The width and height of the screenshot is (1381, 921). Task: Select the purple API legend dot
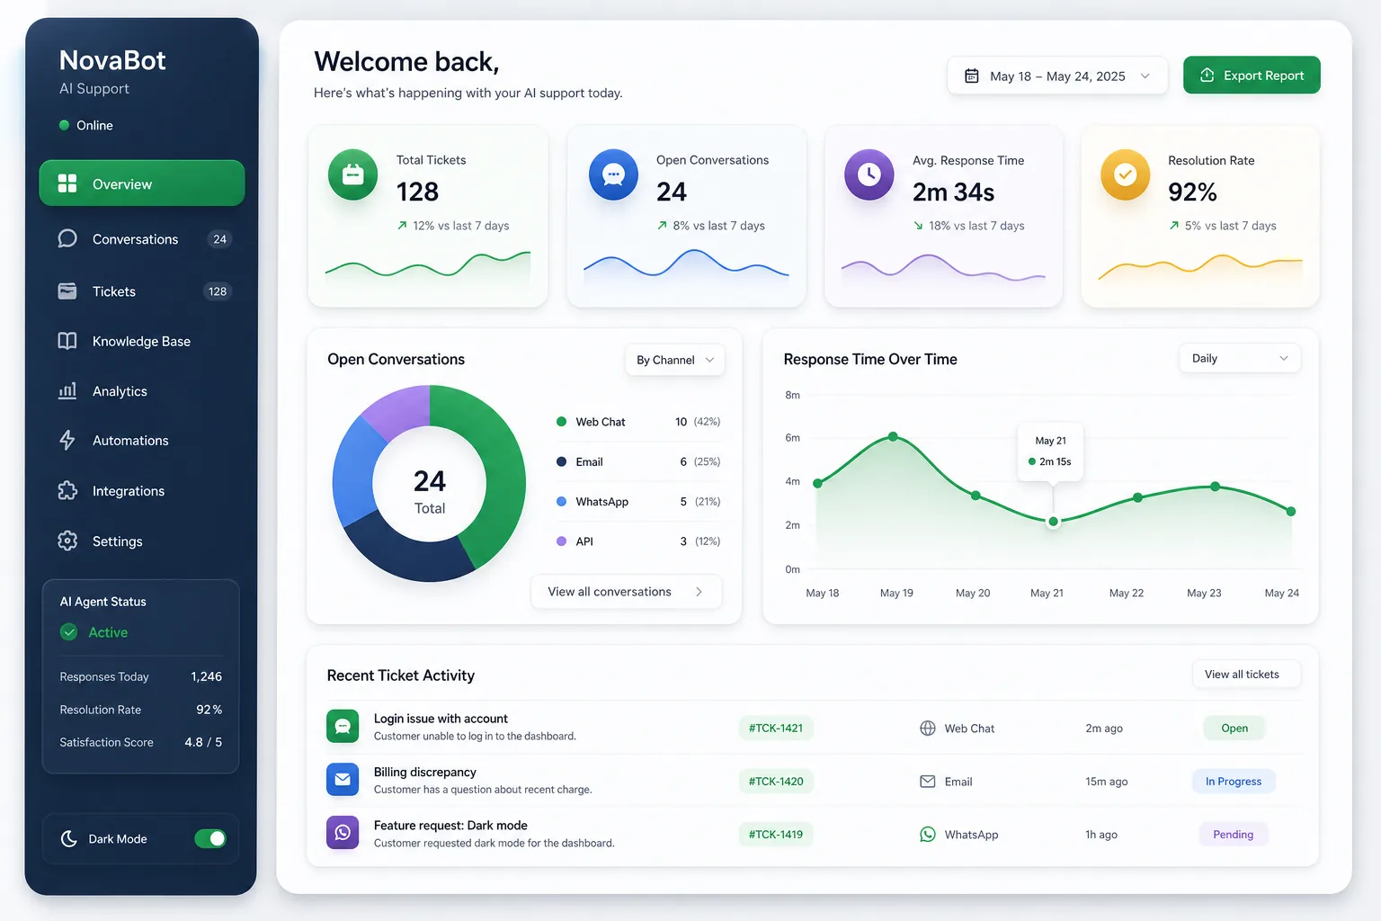click(x=561, y=541)
